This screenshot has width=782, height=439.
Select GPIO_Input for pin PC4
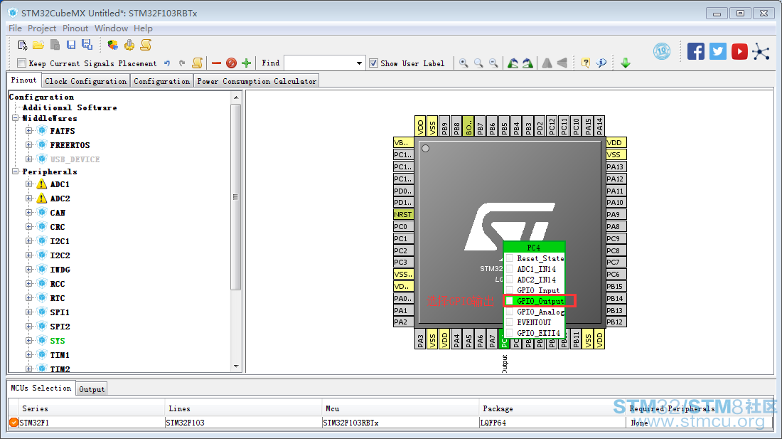(534, 290)
